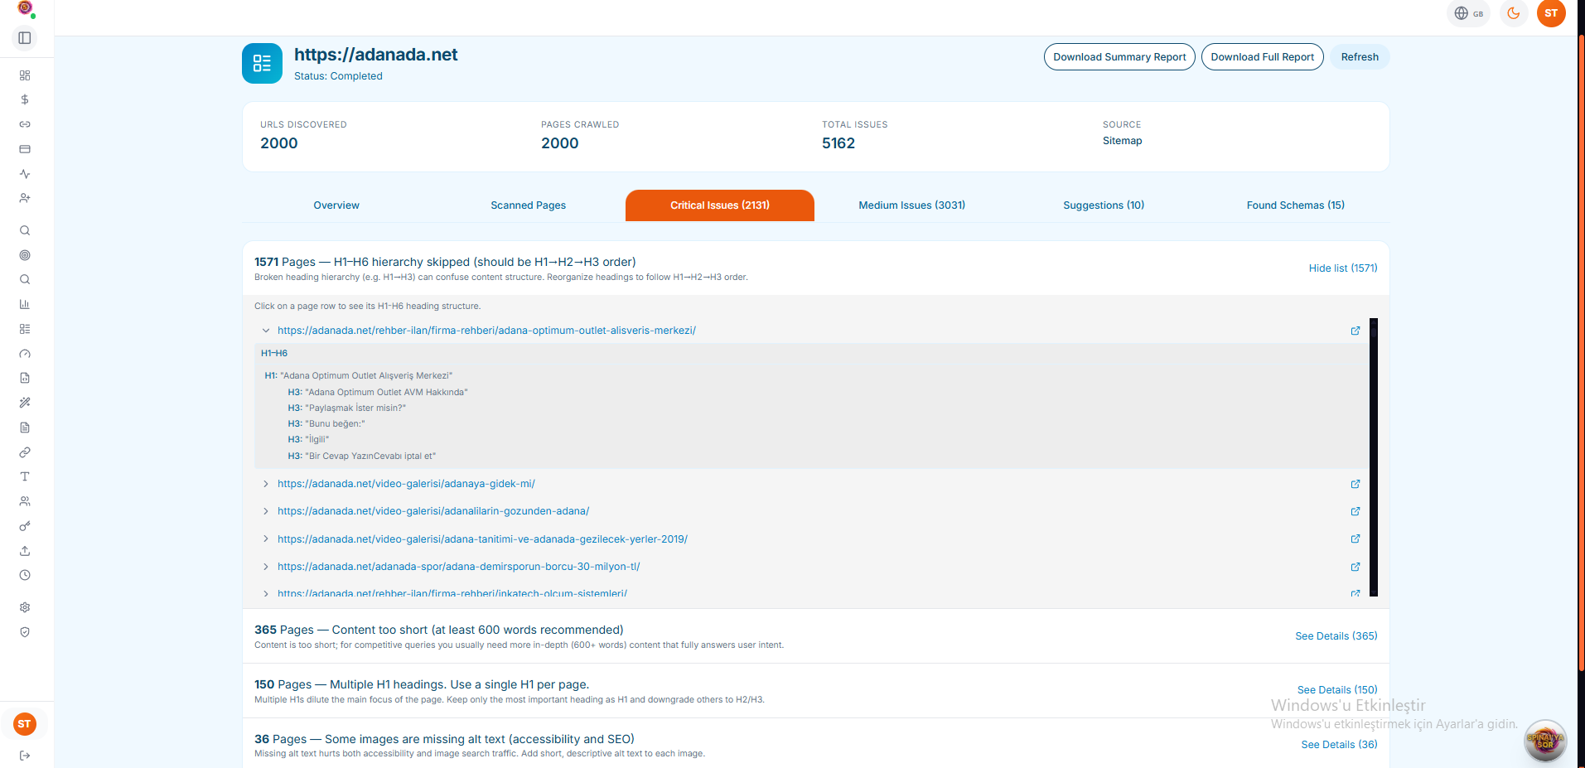Select the speedometer performance icon
This screenshot has height=768, width=1585.
coord(25,354)
